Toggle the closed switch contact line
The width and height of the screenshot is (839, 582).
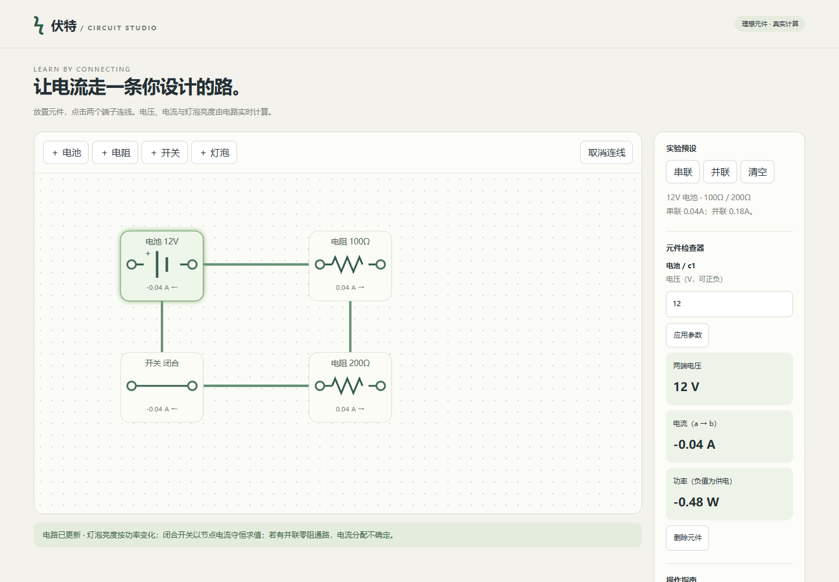tap(162, 386)
